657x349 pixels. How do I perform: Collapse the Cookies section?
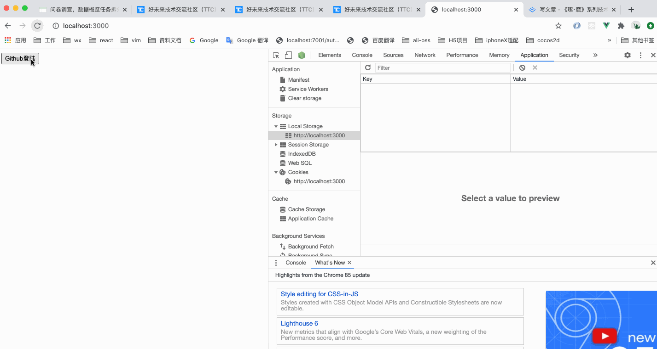click(276, 172)
